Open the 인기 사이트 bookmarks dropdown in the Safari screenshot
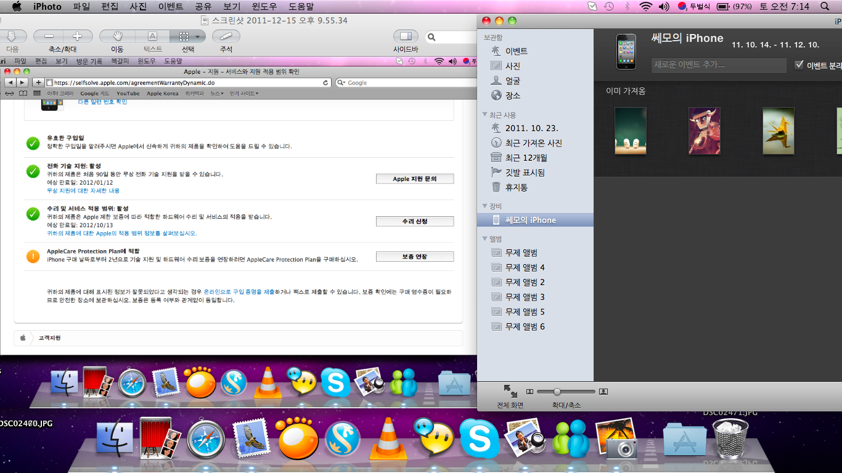Image resolution: width=842 pixels, height=473 pixels. pyautogui.click(x=244, y=94)
